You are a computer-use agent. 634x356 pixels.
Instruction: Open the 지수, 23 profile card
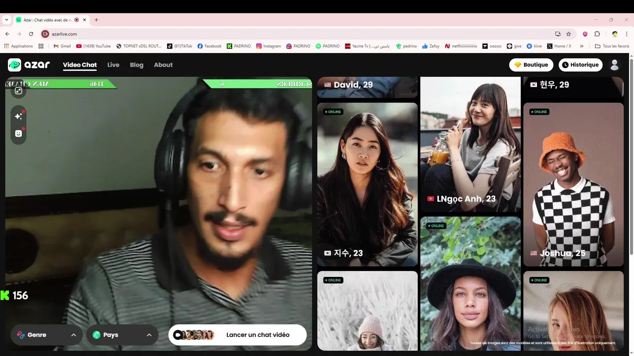point(368,184)
